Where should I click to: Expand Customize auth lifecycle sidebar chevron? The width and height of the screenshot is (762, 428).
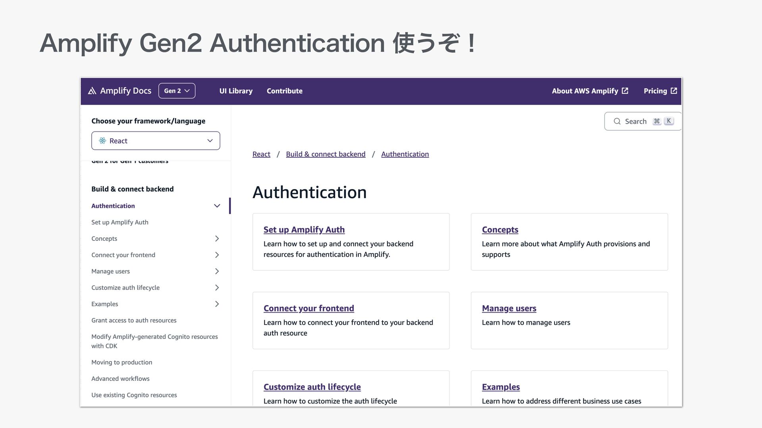click(217, 288)
